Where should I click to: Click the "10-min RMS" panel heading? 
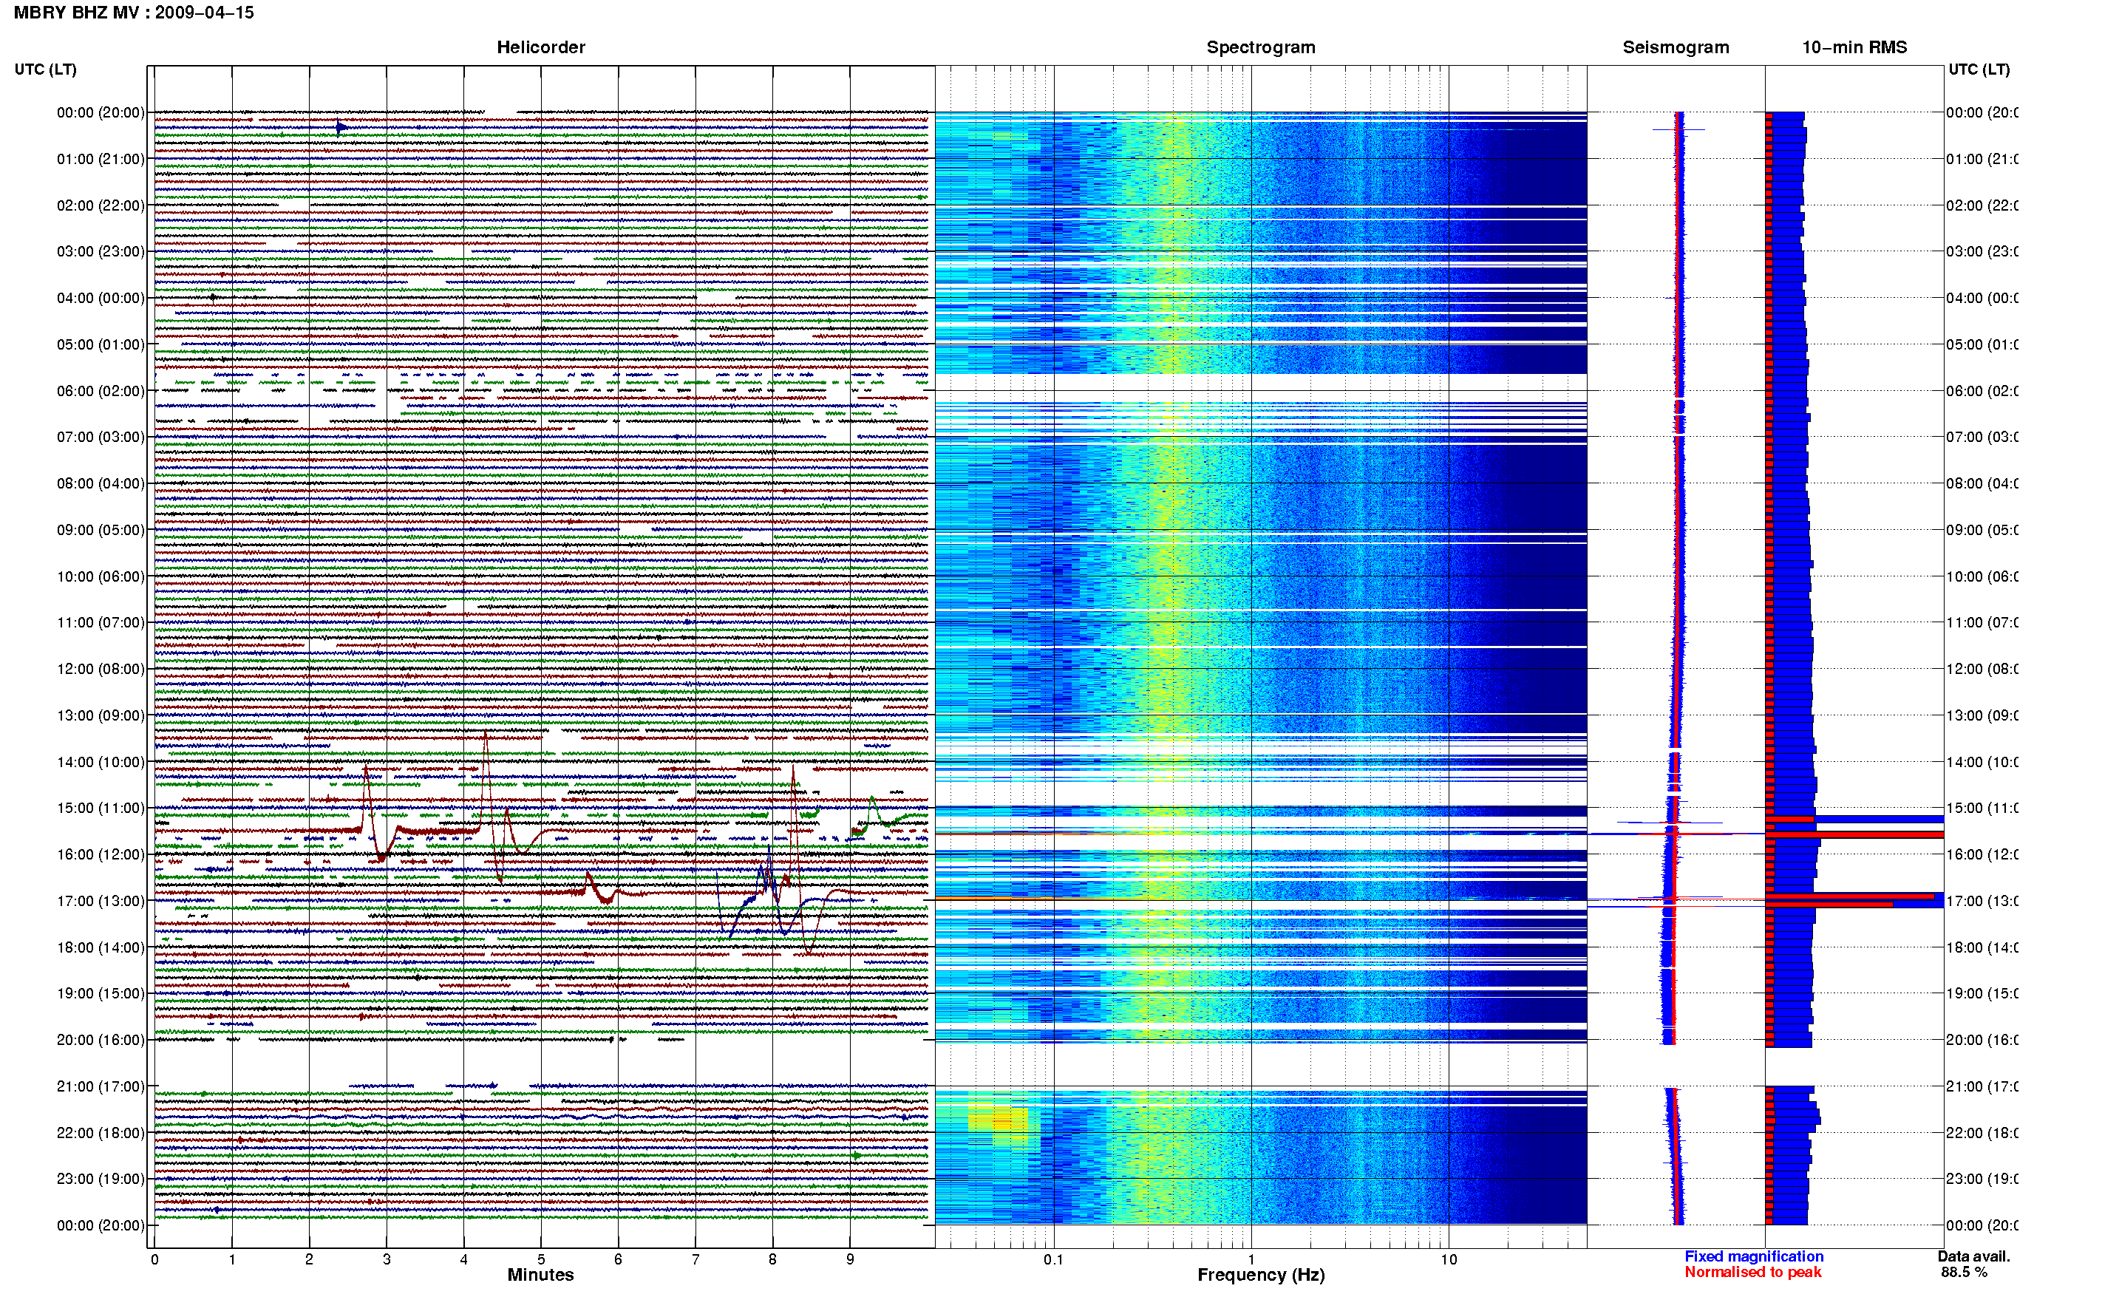pyautogui.click(x=1854, y=47)
